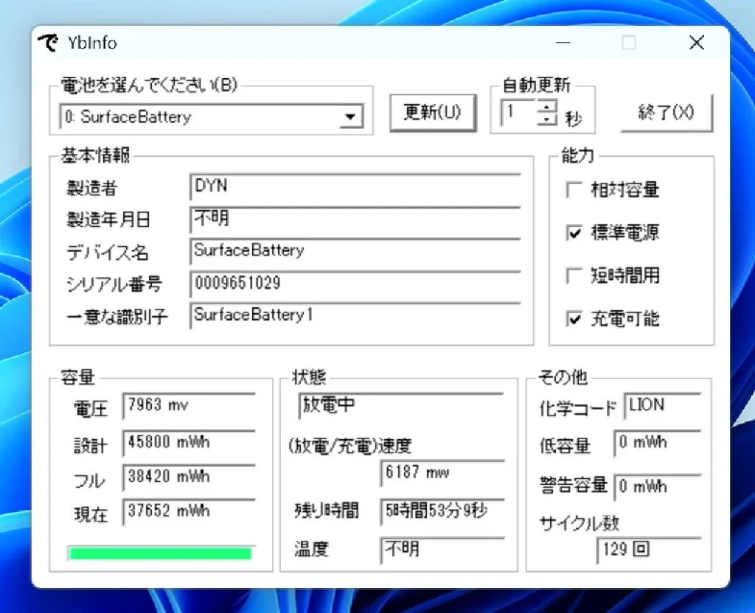Open the battery selection dropdown arrow
The image size is (755, 613).
(x=352, y=117)
